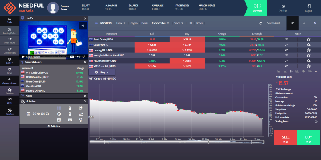Add Heating Oil-JUN20 to favorites star
The height and width of the screenshot is (160, 321).
pyautogui.click(x=309, y=50)
